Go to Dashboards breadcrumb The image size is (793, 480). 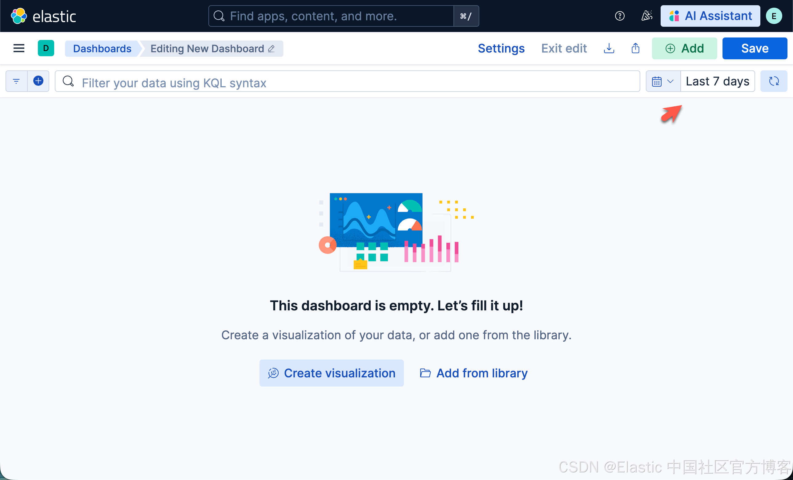click(x=102, y=49)
